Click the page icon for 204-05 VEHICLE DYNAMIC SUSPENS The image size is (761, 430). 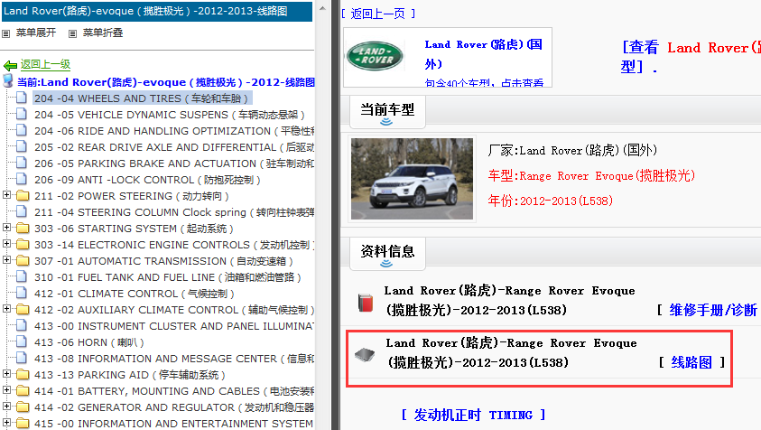22,114
